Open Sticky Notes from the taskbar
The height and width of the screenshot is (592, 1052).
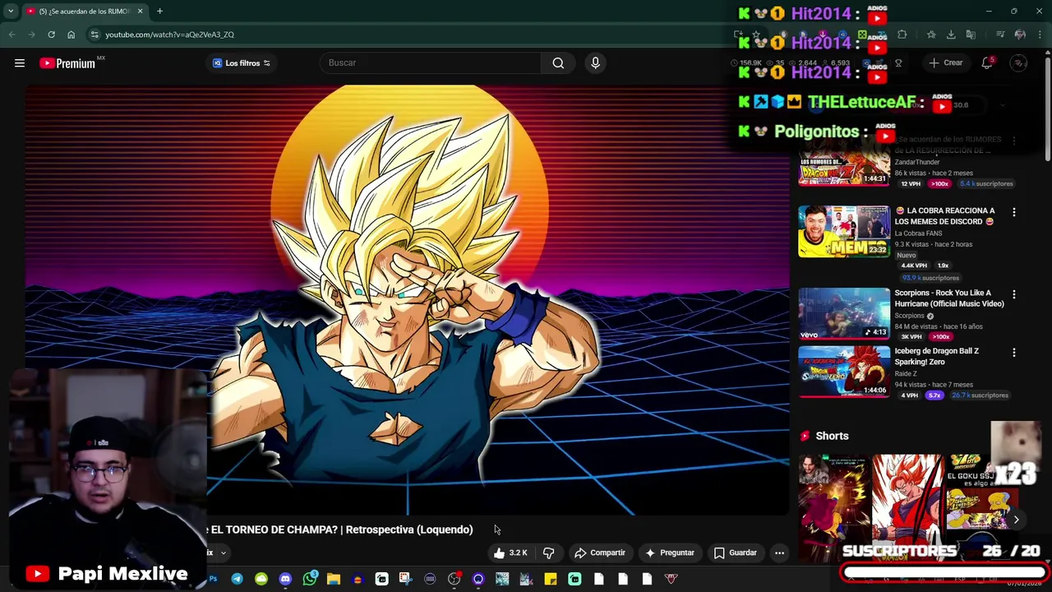click(551, 580)
